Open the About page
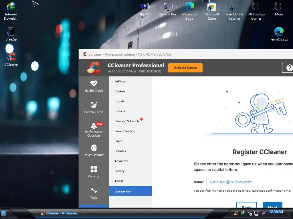This screenshot has height=219, width=293. point(130,181)
